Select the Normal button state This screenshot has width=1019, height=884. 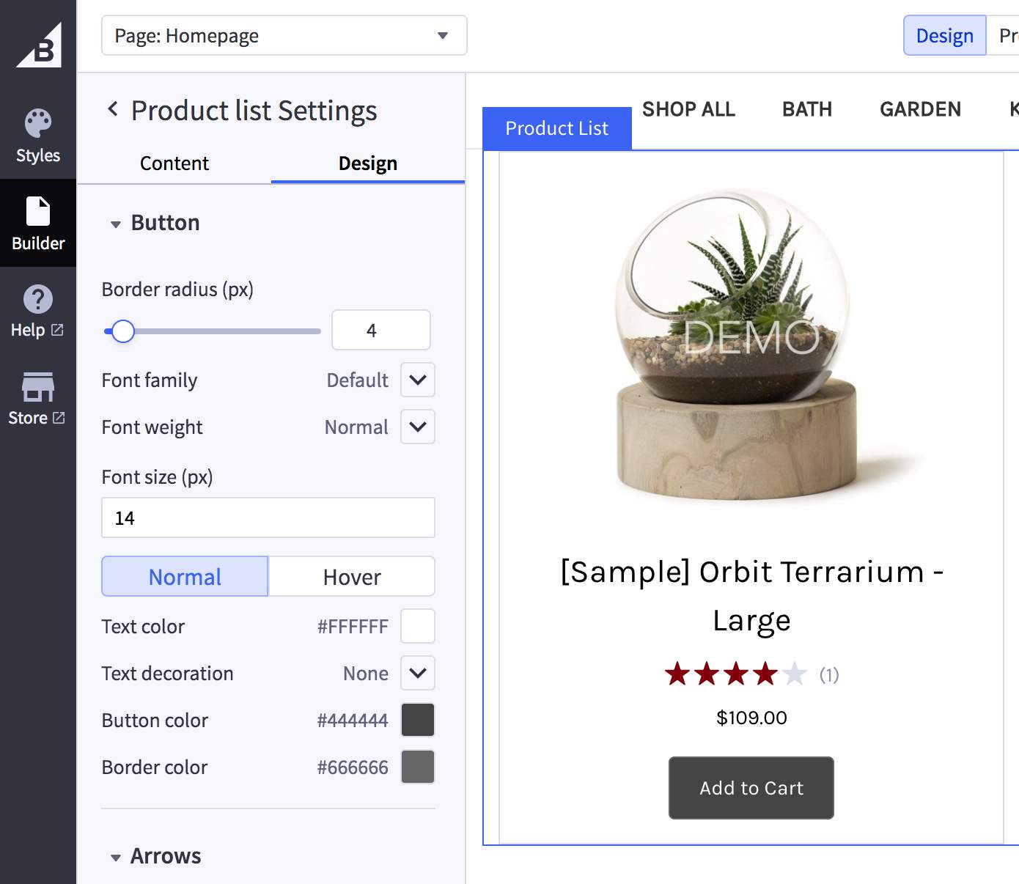tap(184, 576)
